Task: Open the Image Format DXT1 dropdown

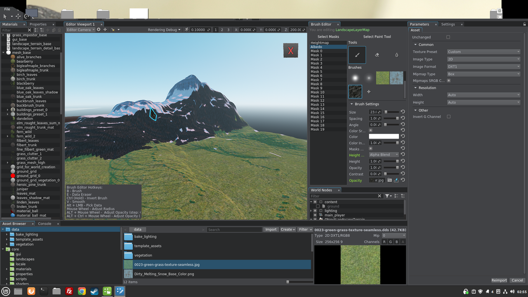Action: click(x=483, y=67)
